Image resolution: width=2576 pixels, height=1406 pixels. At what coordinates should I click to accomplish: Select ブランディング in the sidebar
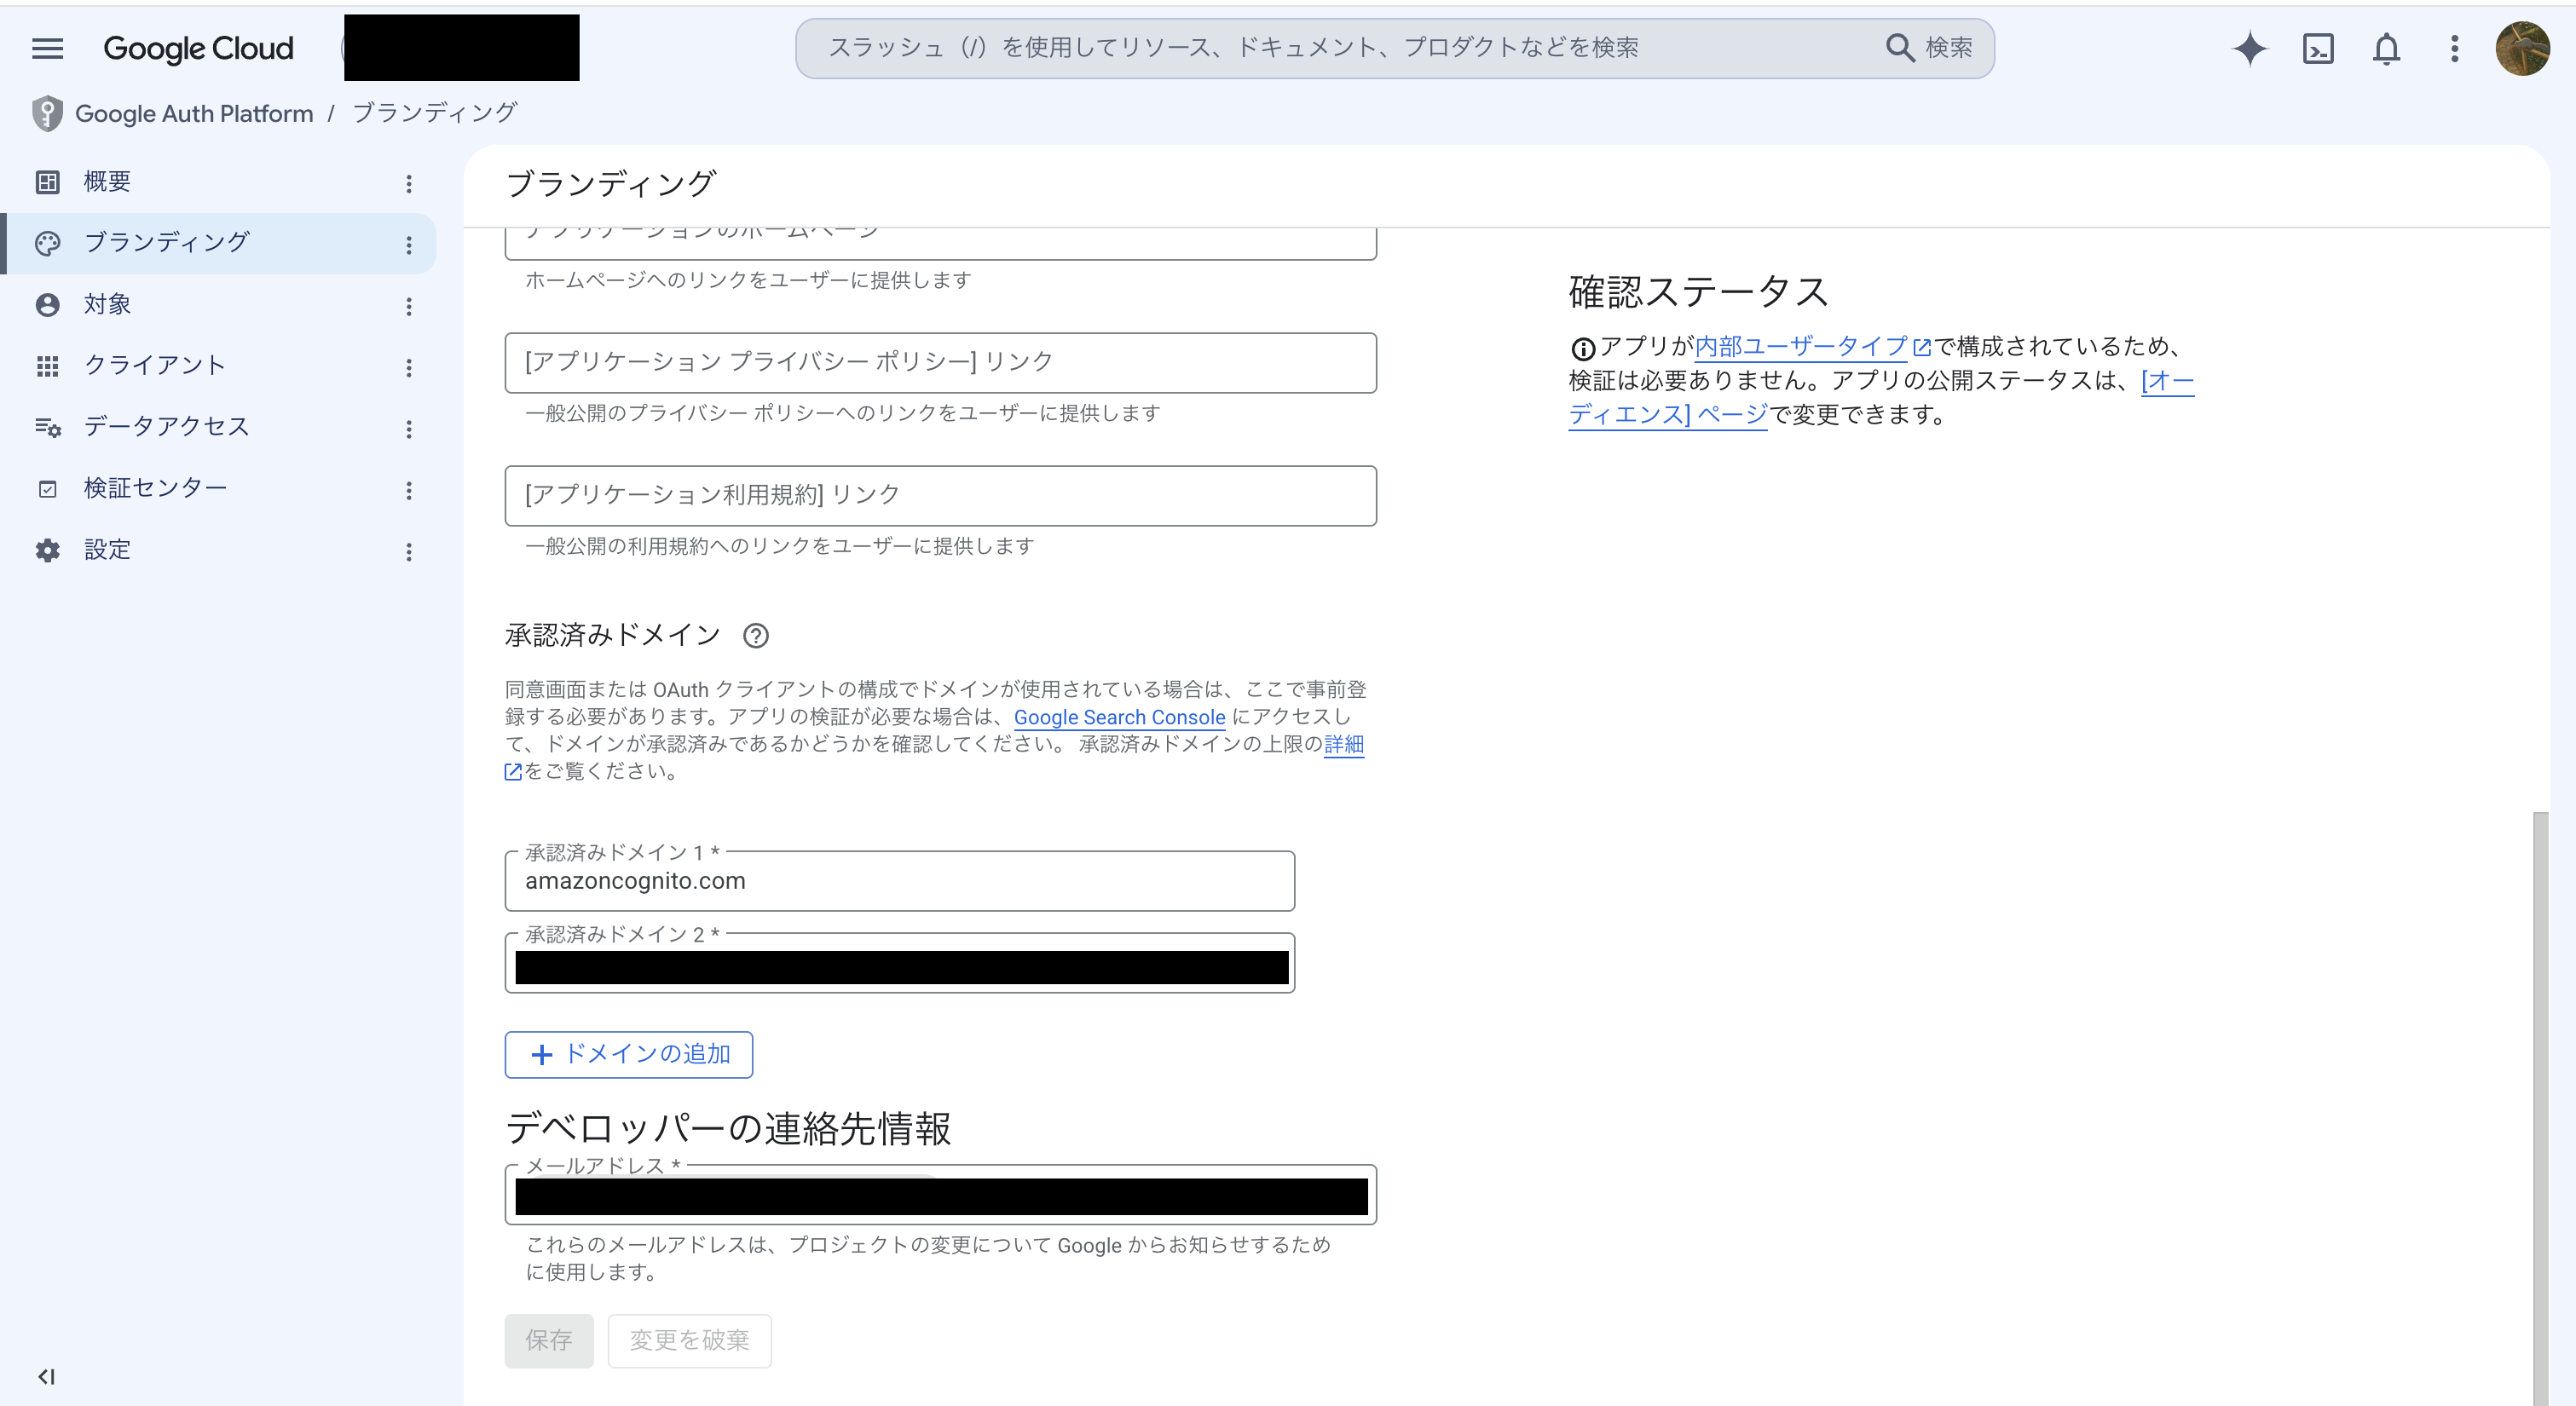coord(218,243)
